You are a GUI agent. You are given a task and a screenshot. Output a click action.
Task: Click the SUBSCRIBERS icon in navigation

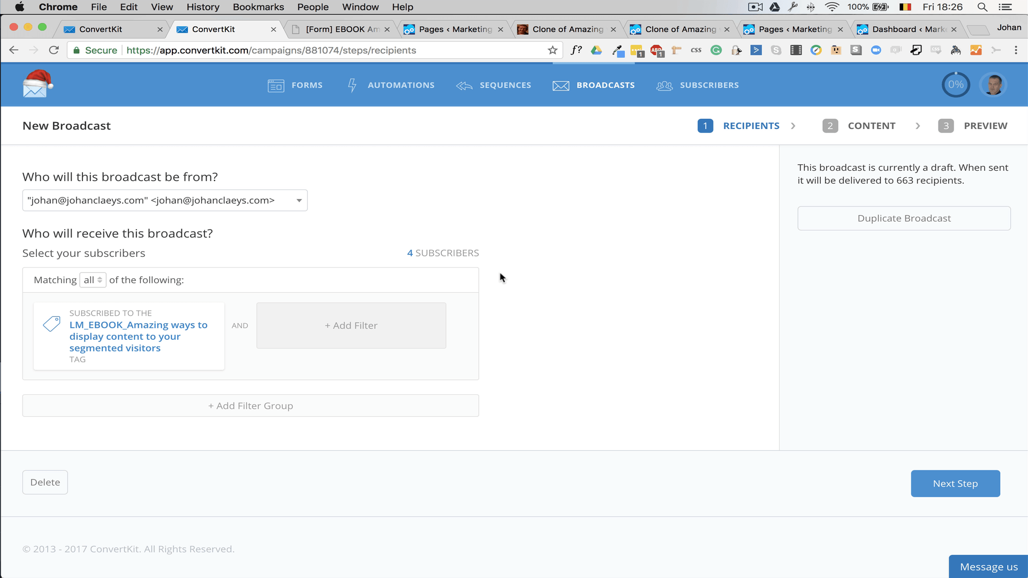[664, 85]
